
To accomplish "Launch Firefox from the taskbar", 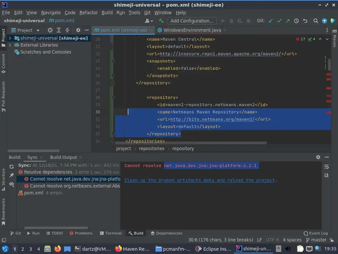I will pyautogui.click(x=57, y=249).
